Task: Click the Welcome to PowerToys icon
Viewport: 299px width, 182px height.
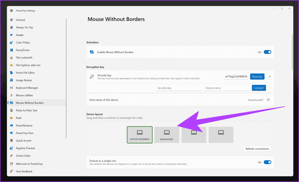Action: (11, 164)
